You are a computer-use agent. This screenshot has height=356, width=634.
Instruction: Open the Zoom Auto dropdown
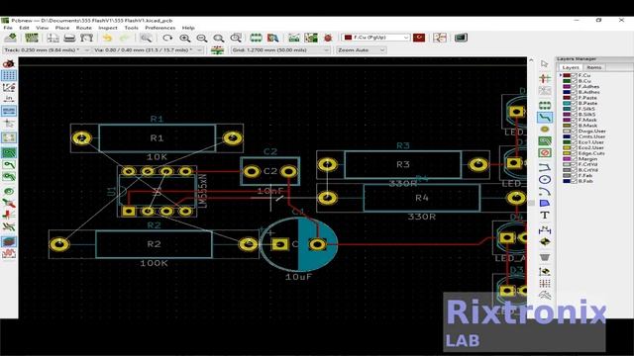[x=361, y=50]
